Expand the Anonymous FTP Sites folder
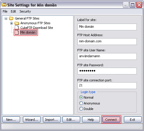Viewport: 144px width, 131px height. click(x=11, y=23)
